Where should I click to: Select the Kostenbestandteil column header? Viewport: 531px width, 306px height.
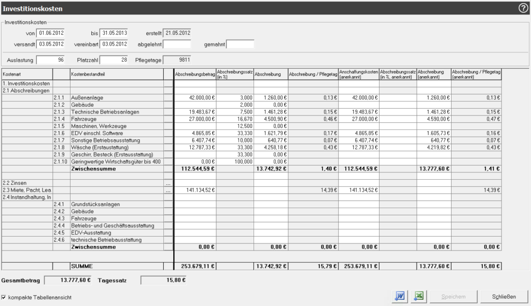[116, 75]
